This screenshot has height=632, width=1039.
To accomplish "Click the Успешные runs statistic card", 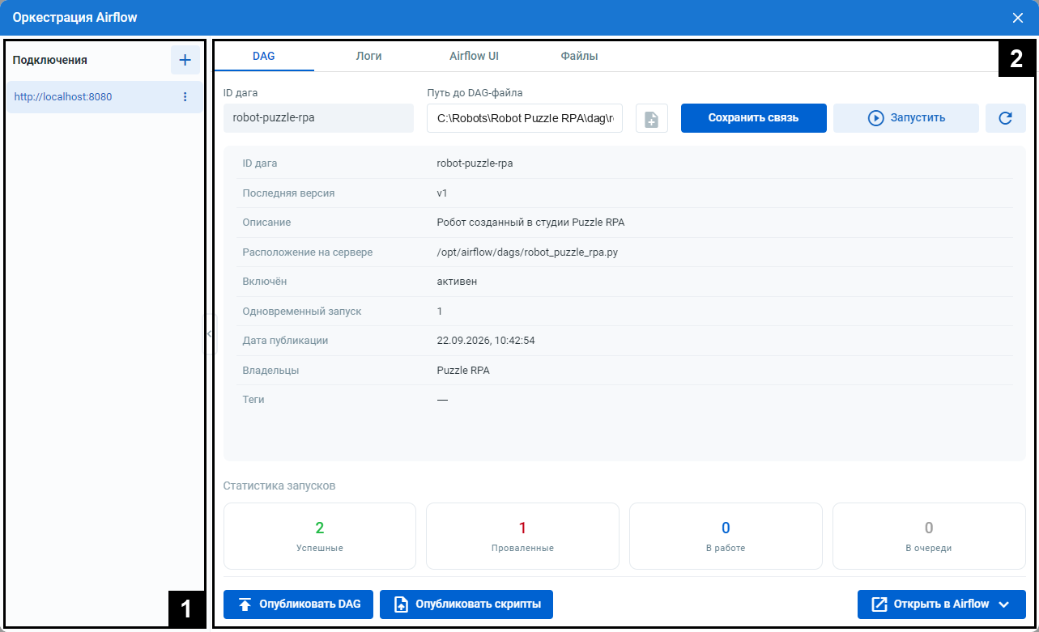I will (320, 536).
